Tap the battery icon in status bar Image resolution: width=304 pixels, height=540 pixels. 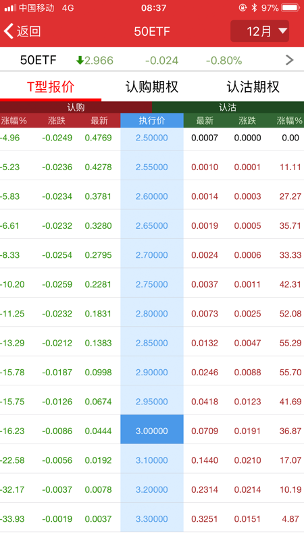[290, 7]
